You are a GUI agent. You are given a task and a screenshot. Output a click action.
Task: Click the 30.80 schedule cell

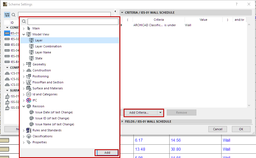click(x=176, y=149)
